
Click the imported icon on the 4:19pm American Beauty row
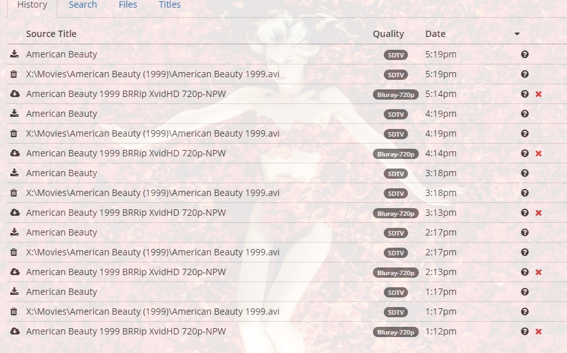click(x=15, y=114)
